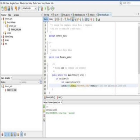
Task: Toggle Bookmark icon in editor toolbar
Action: click(x=83, y=20)
